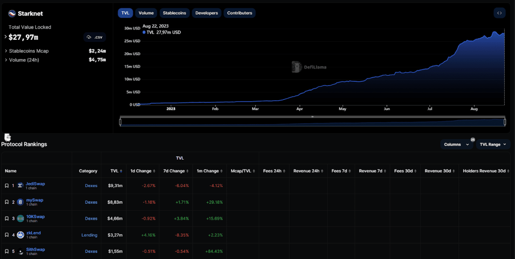Expand the Total Value Locked section
This screenshot has height=259, width=515.
tap(6, 37)
